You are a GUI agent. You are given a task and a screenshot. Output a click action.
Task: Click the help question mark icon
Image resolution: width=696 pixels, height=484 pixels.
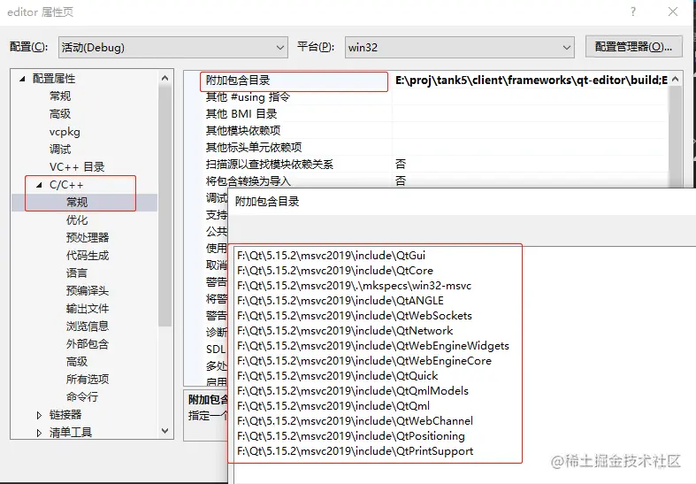coord(633,12)
